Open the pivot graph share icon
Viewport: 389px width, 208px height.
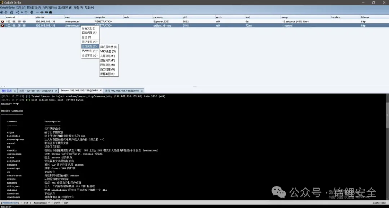pyautogui.click(x=17, y=12)
